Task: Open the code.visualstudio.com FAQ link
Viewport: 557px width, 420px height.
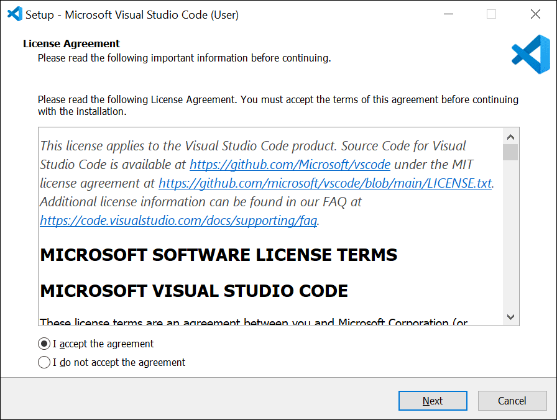Action: 177,220
